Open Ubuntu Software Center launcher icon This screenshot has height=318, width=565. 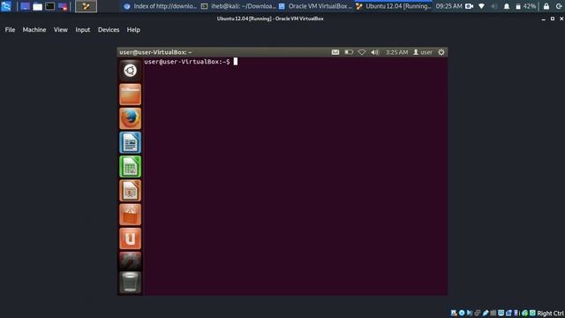pos(130,215)
